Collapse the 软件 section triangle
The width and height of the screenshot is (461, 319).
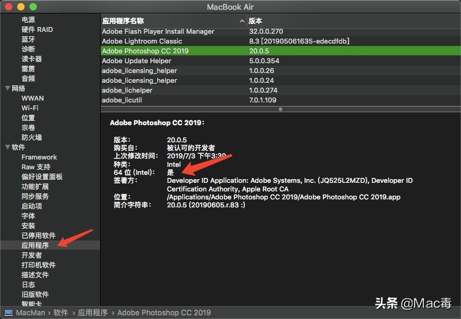pyautogui.click(x=7, y=147)
